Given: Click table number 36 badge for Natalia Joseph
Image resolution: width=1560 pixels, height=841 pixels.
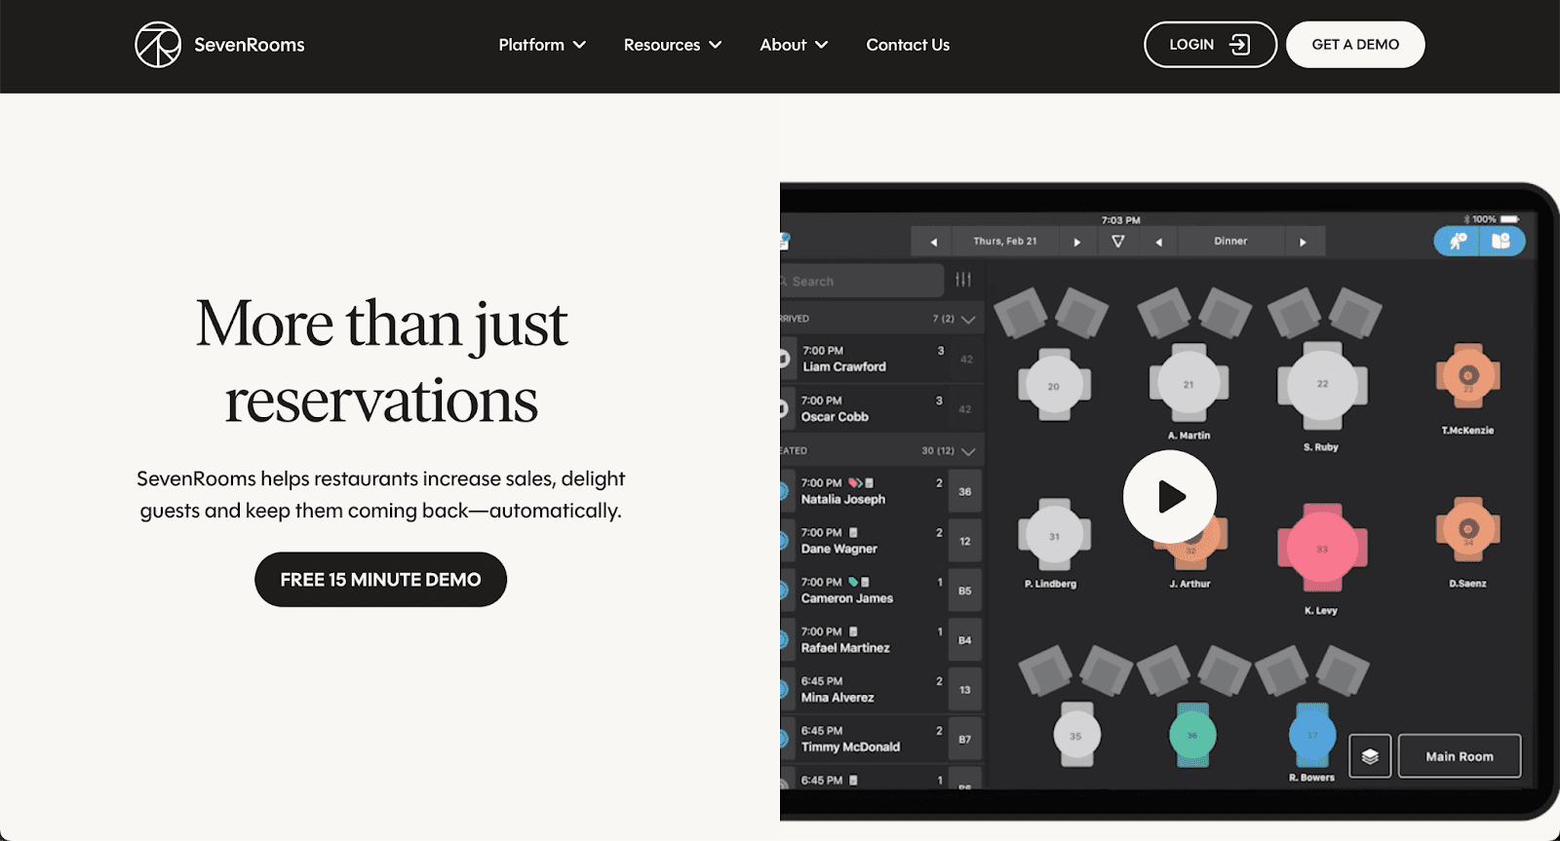Looking at the screenshot, I should click(x=964, y=492).
